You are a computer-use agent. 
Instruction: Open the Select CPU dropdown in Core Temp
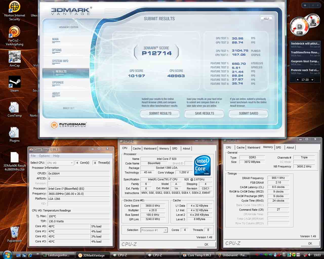[60, 163]
